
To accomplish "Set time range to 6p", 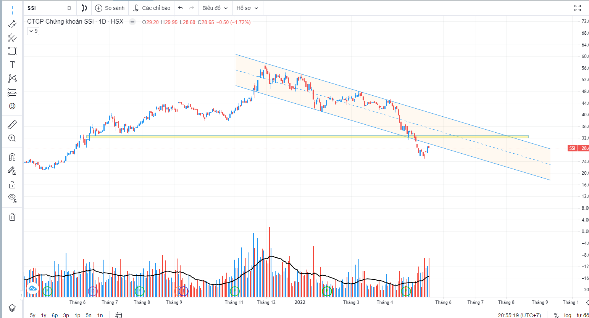I will (55, 315).
